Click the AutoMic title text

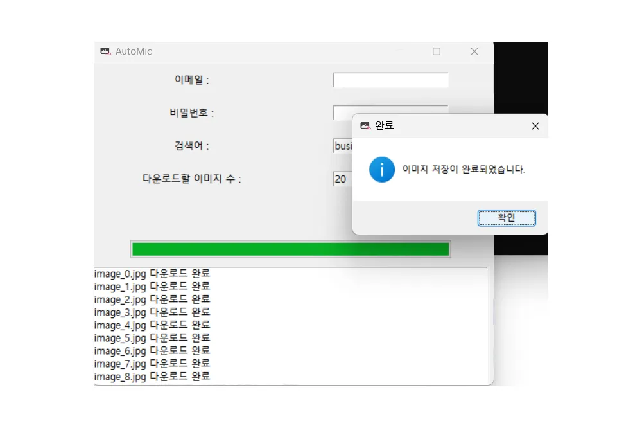133,51
